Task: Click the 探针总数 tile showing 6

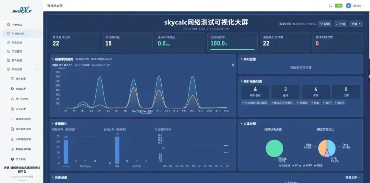Action: point(255,92)
